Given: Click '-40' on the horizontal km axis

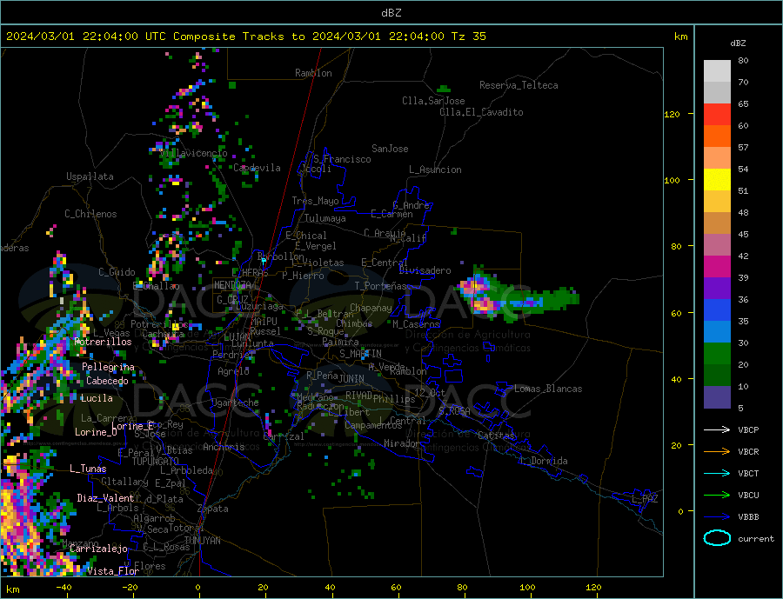Looking at the screenshot, I should (64, 588).
